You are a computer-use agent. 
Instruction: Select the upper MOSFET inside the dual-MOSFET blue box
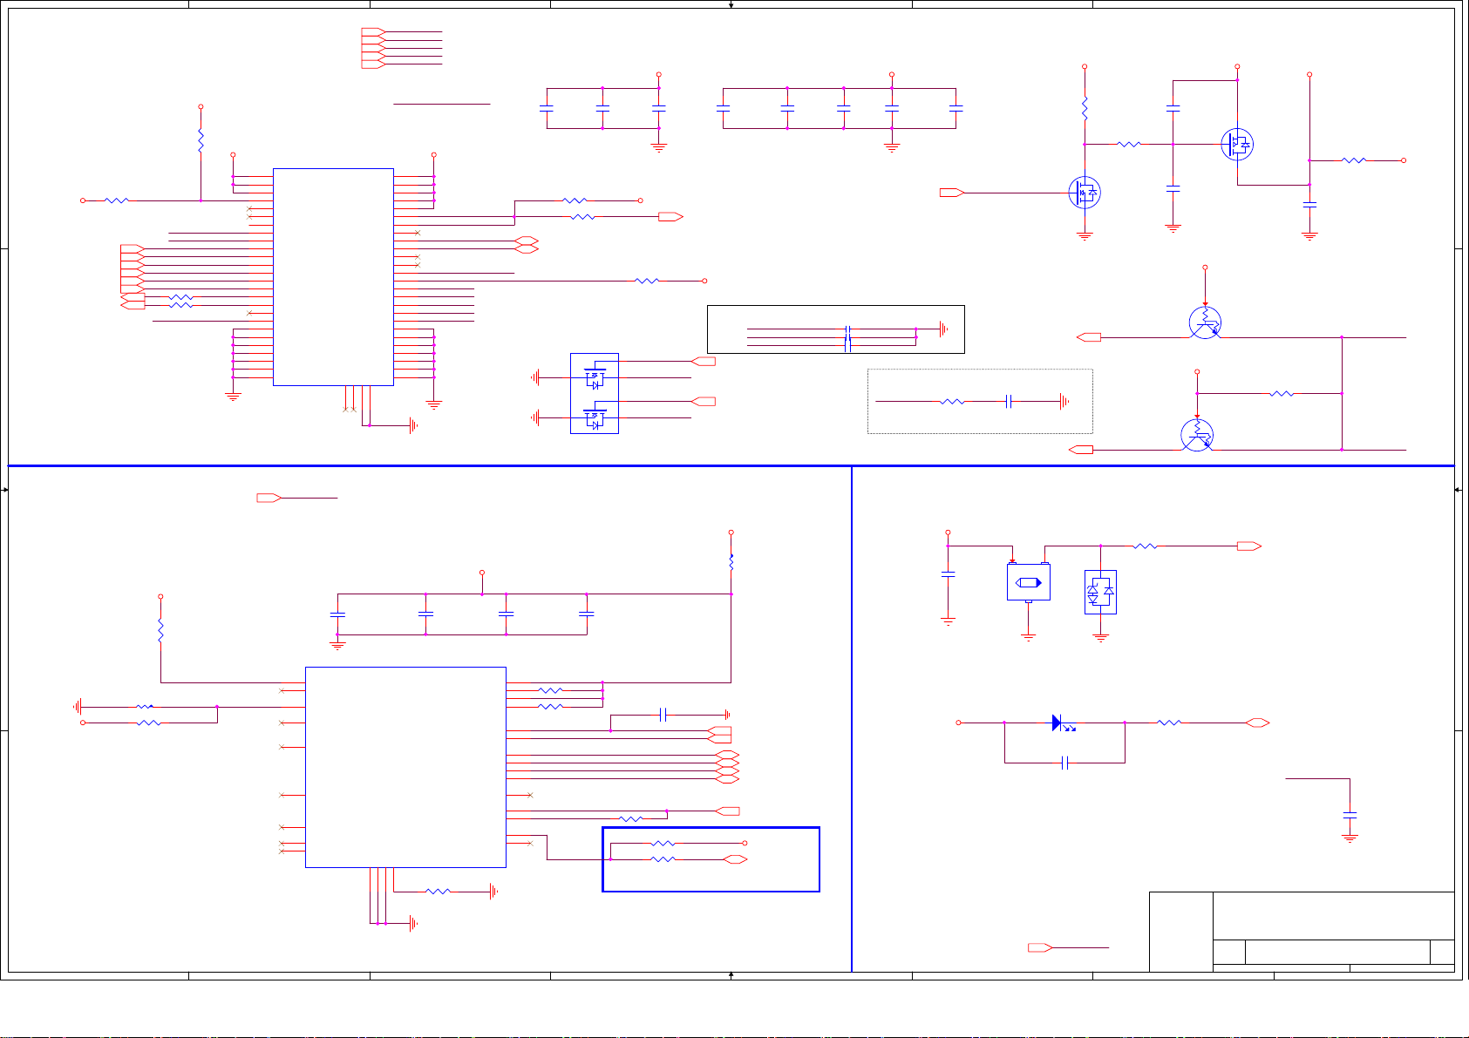point(595,377)
